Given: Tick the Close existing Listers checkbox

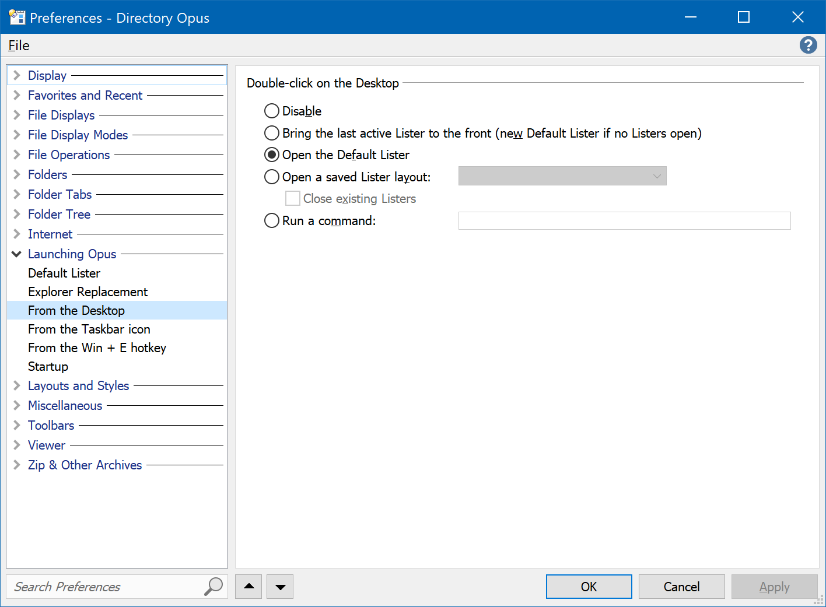Looking at the screenshot, I should (x=293, y=198).
